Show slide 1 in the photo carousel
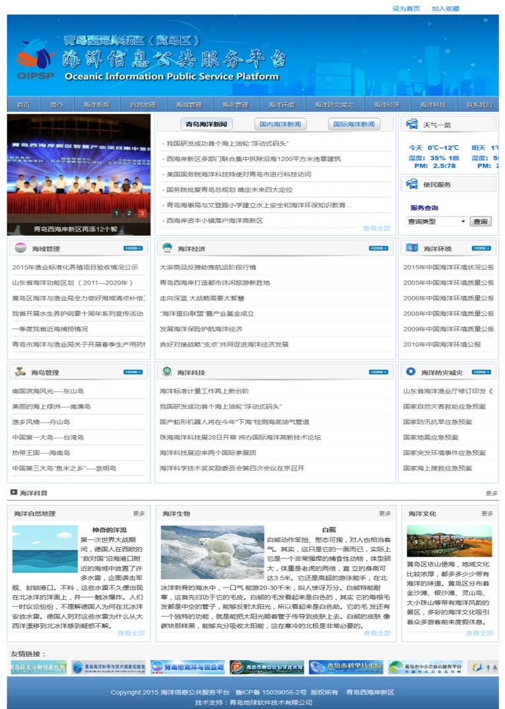This screenshot has width=505, height=709. click(x=117, y=213)
